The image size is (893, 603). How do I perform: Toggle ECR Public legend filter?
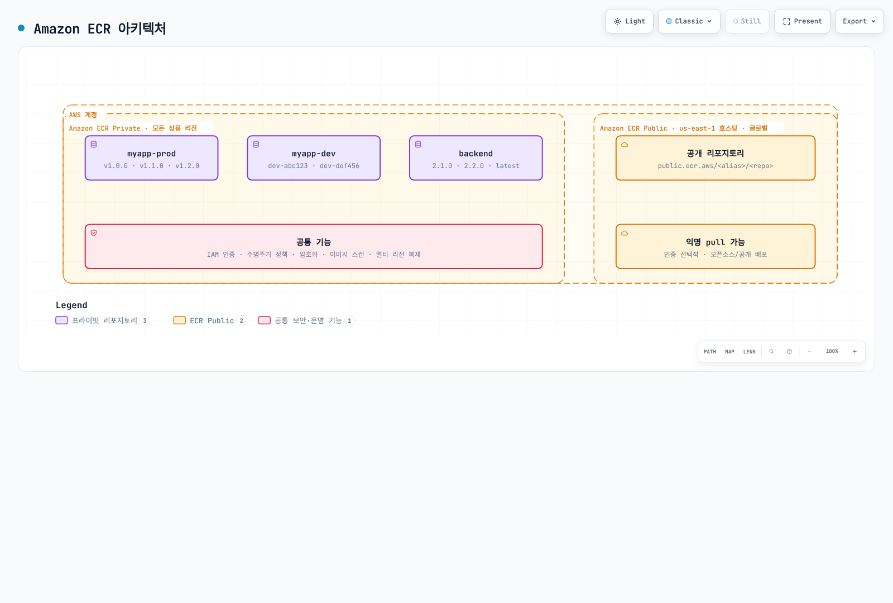click(210, 320)
